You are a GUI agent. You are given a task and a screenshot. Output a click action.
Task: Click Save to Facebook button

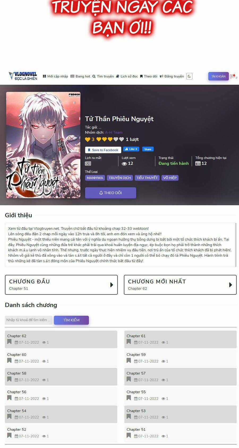tap(103, 150)
